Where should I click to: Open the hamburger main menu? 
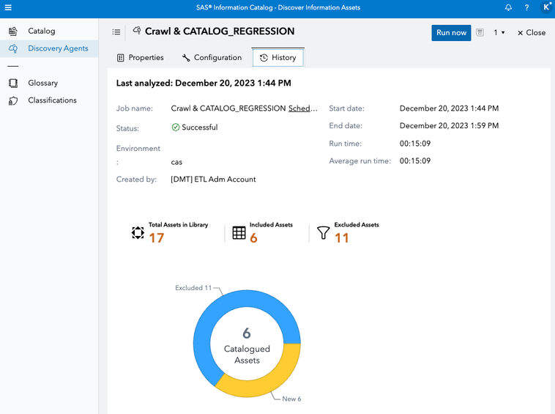[8, 7]
